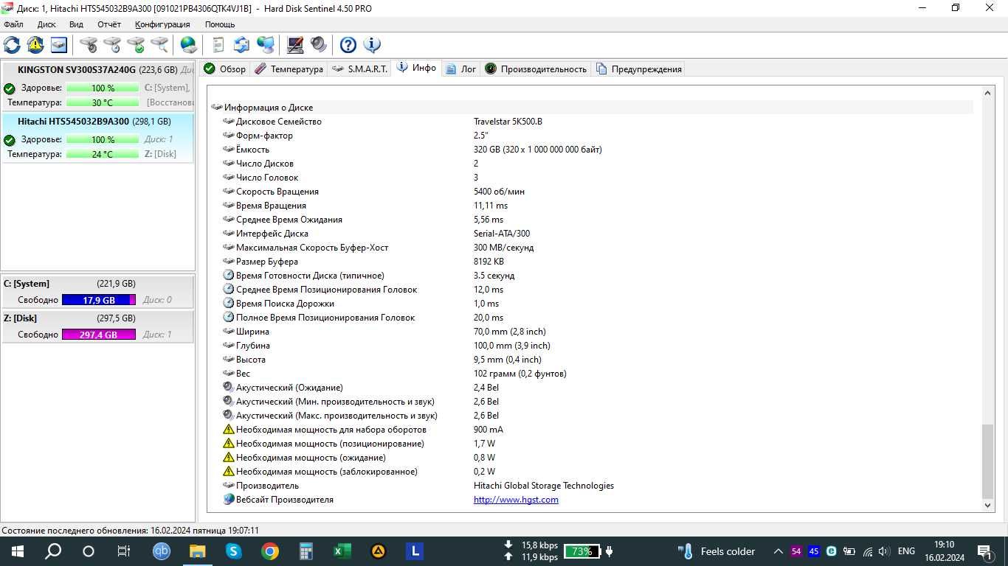Open qBittorrent from the taskbar
Screen dimensions: 1008x566
point(162,551)
